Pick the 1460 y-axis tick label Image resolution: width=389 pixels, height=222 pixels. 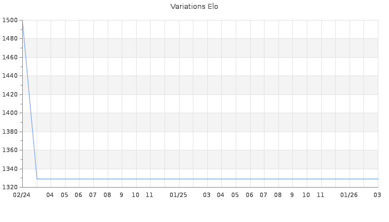point(10,57)
